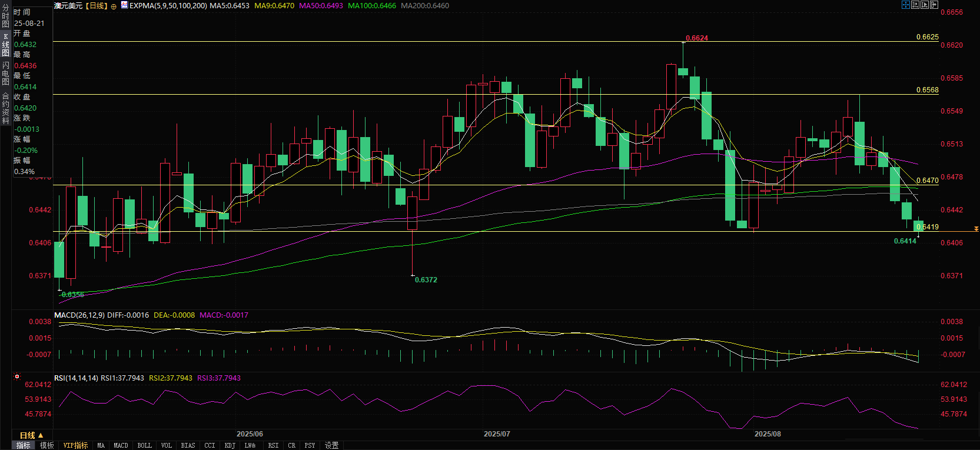This screenshot has height=450, width=980.
Task: Apply the MACD indicator button
Action: click(x=121, y=445)
